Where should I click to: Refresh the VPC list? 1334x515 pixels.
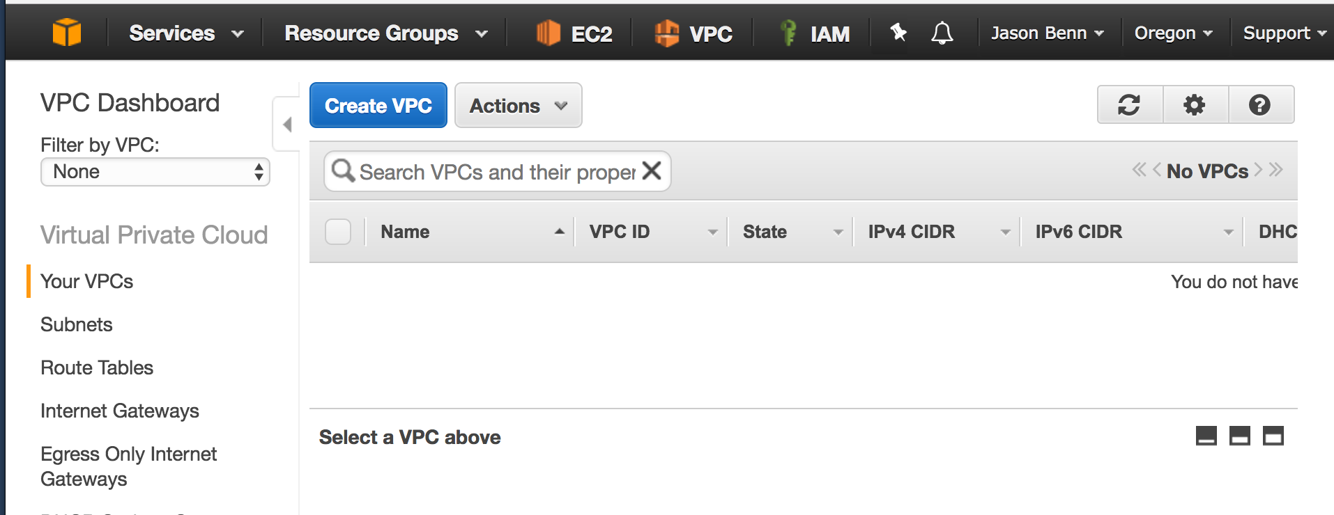[1129, 105]
